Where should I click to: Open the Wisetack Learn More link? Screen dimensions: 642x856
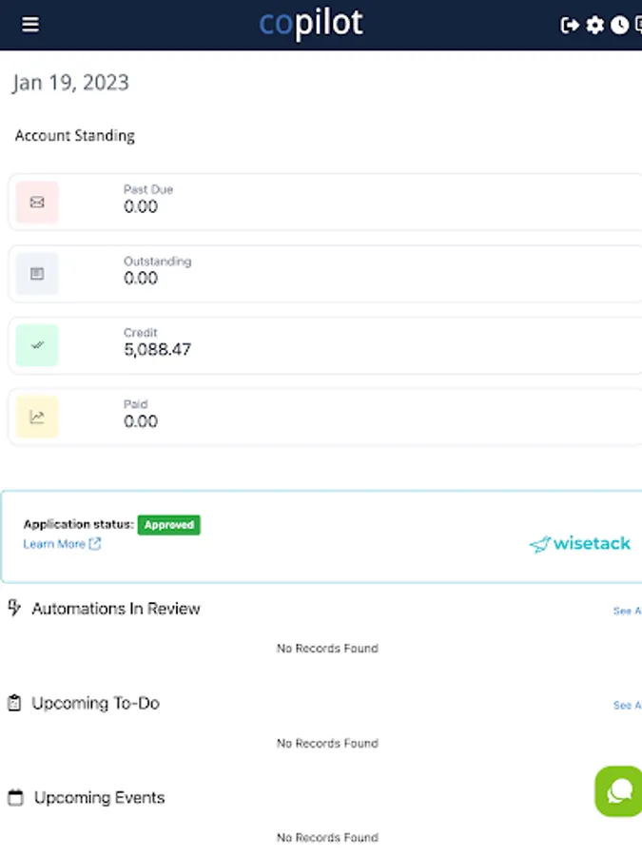54,543
